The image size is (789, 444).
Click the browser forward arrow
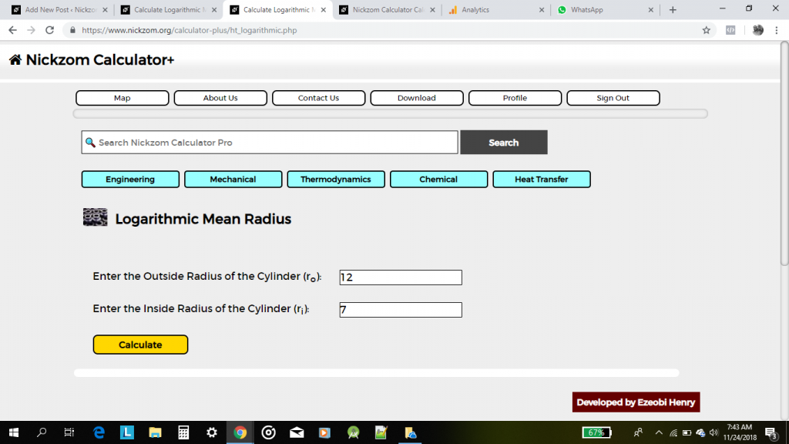31,30
